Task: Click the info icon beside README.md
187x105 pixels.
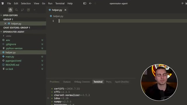Action: (3, 65)
